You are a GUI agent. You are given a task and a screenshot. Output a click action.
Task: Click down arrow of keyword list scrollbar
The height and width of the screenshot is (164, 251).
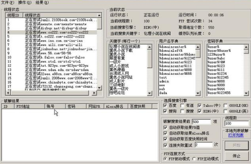(x=150, y=93)
